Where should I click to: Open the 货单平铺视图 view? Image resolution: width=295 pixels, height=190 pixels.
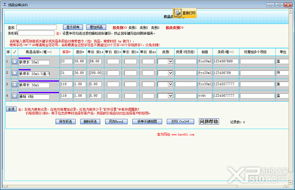click(147, 122)
